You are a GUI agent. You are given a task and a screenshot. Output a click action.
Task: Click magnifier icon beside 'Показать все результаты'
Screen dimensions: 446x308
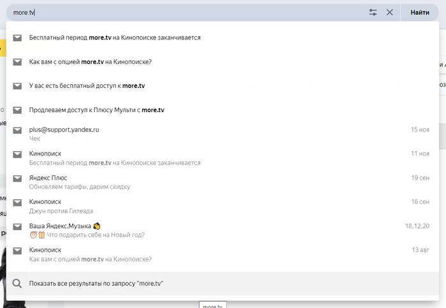[17, 284]
